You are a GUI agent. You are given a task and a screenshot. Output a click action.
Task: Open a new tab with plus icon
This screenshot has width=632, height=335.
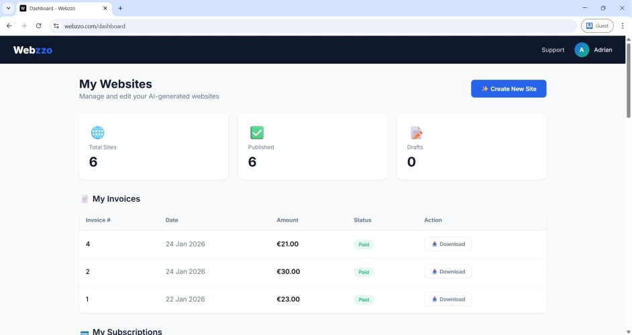[x=120, y=8]
